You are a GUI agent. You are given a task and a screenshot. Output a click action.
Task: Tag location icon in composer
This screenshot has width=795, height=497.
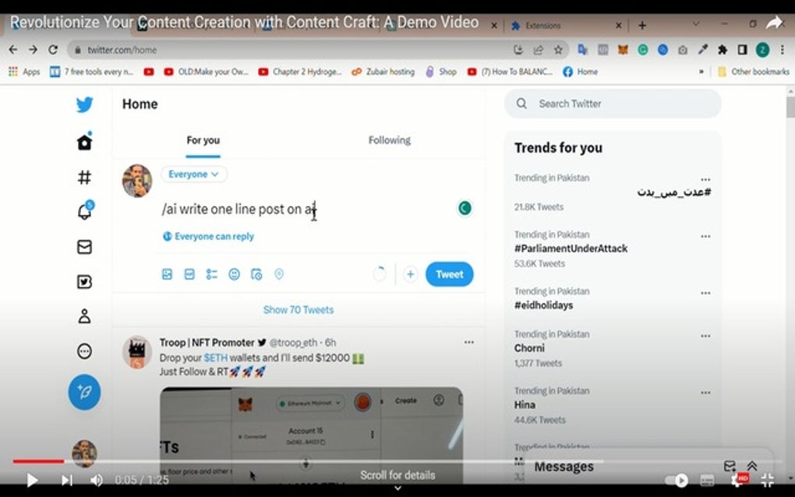pyautogui.click(x=279, y=274)
